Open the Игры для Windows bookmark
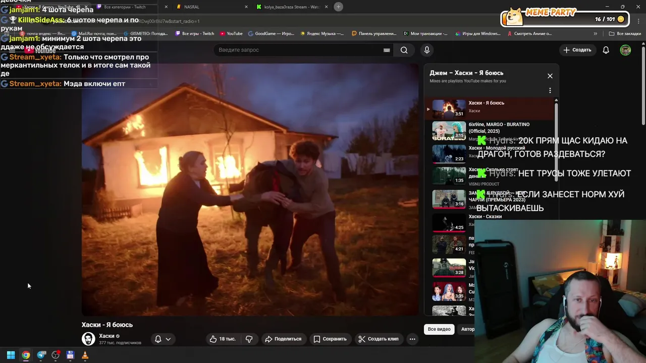Screen dimensions: 646x363 coord(477,34)
